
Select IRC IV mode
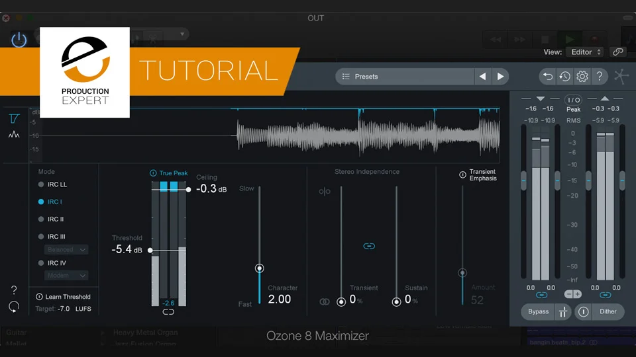coord(52,262)
